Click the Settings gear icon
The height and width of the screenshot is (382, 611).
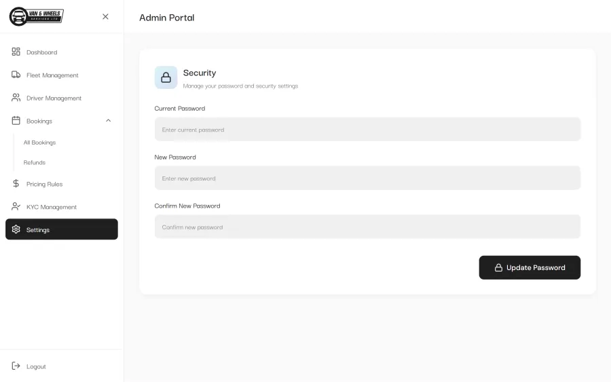(16, 229)
